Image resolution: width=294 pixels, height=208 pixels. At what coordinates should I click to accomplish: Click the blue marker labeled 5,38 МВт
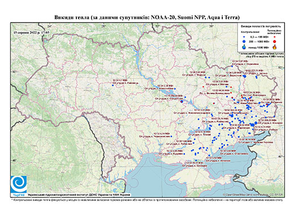[175, 89]
